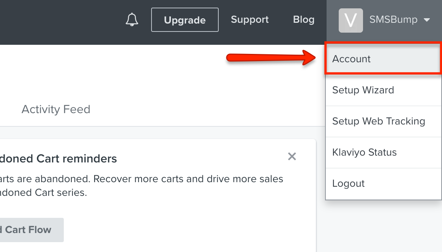Select Account from the dropdown menu
442x252 pixels.
pyautogui.click(x=384, y=58)
